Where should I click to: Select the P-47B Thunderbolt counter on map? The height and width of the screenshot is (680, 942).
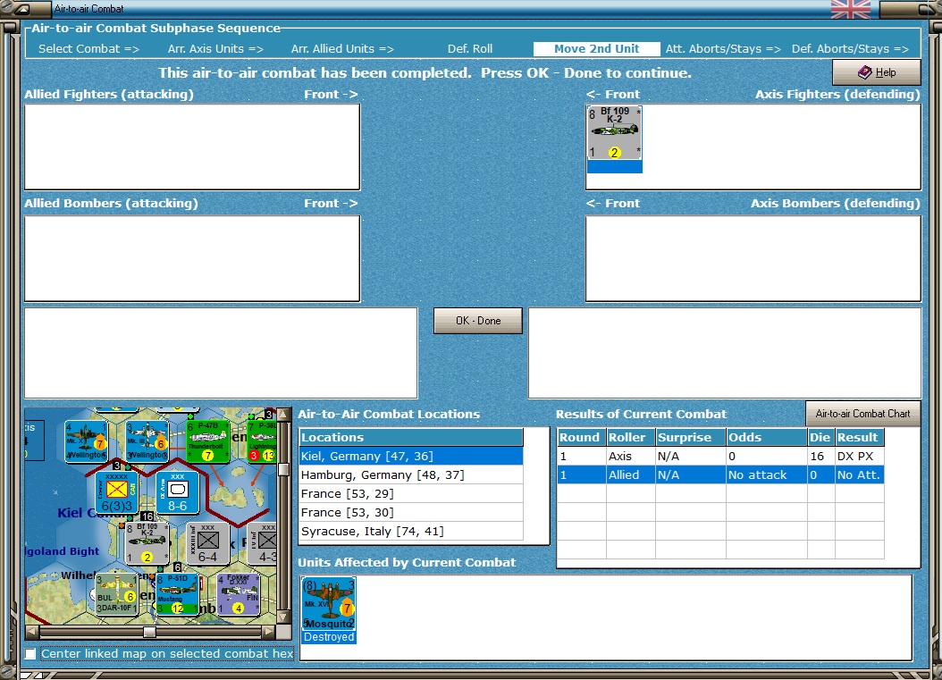click(x=208, y=441)
